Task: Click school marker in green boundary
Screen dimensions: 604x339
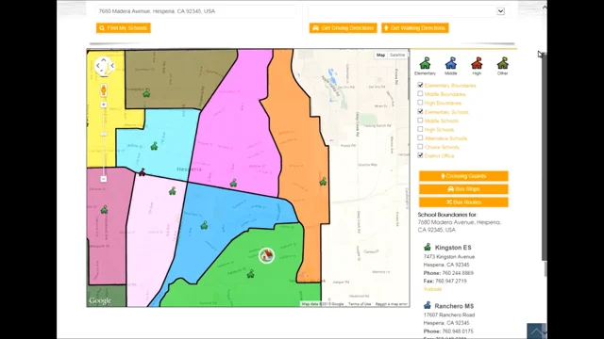Action: tap(250, 274)
